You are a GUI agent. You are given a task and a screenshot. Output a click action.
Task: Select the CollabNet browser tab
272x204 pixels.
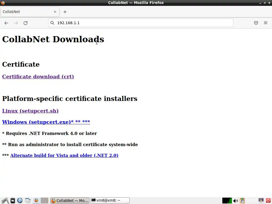[30, 12]
